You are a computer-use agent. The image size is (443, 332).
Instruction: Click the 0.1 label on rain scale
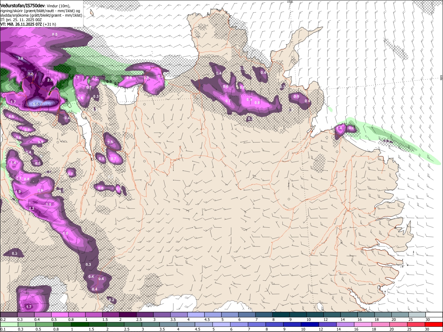(x=3, y=329)
